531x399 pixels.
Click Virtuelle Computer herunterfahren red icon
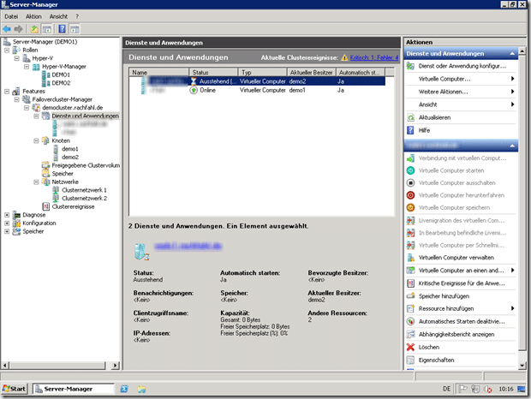(410, 195)
